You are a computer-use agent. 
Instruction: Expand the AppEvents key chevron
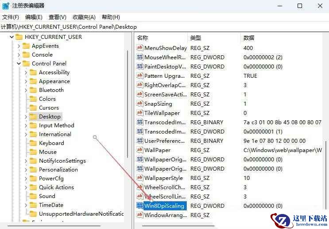19,46
